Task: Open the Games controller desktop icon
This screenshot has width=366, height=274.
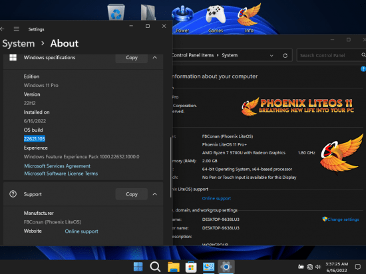Action: tap(216, 19)
